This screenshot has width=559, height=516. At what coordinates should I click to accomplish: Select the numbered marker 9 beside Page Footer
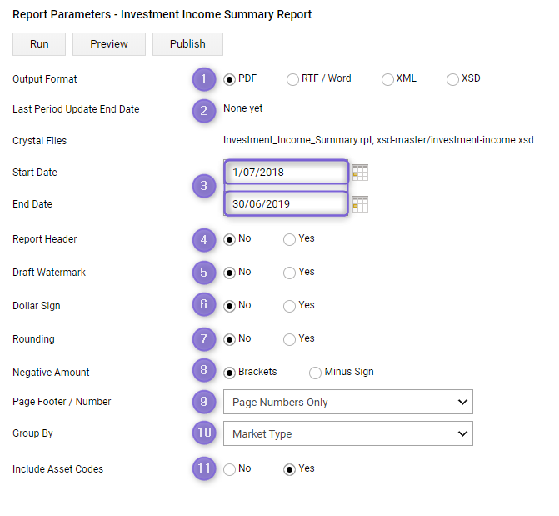tap(204, 402)
